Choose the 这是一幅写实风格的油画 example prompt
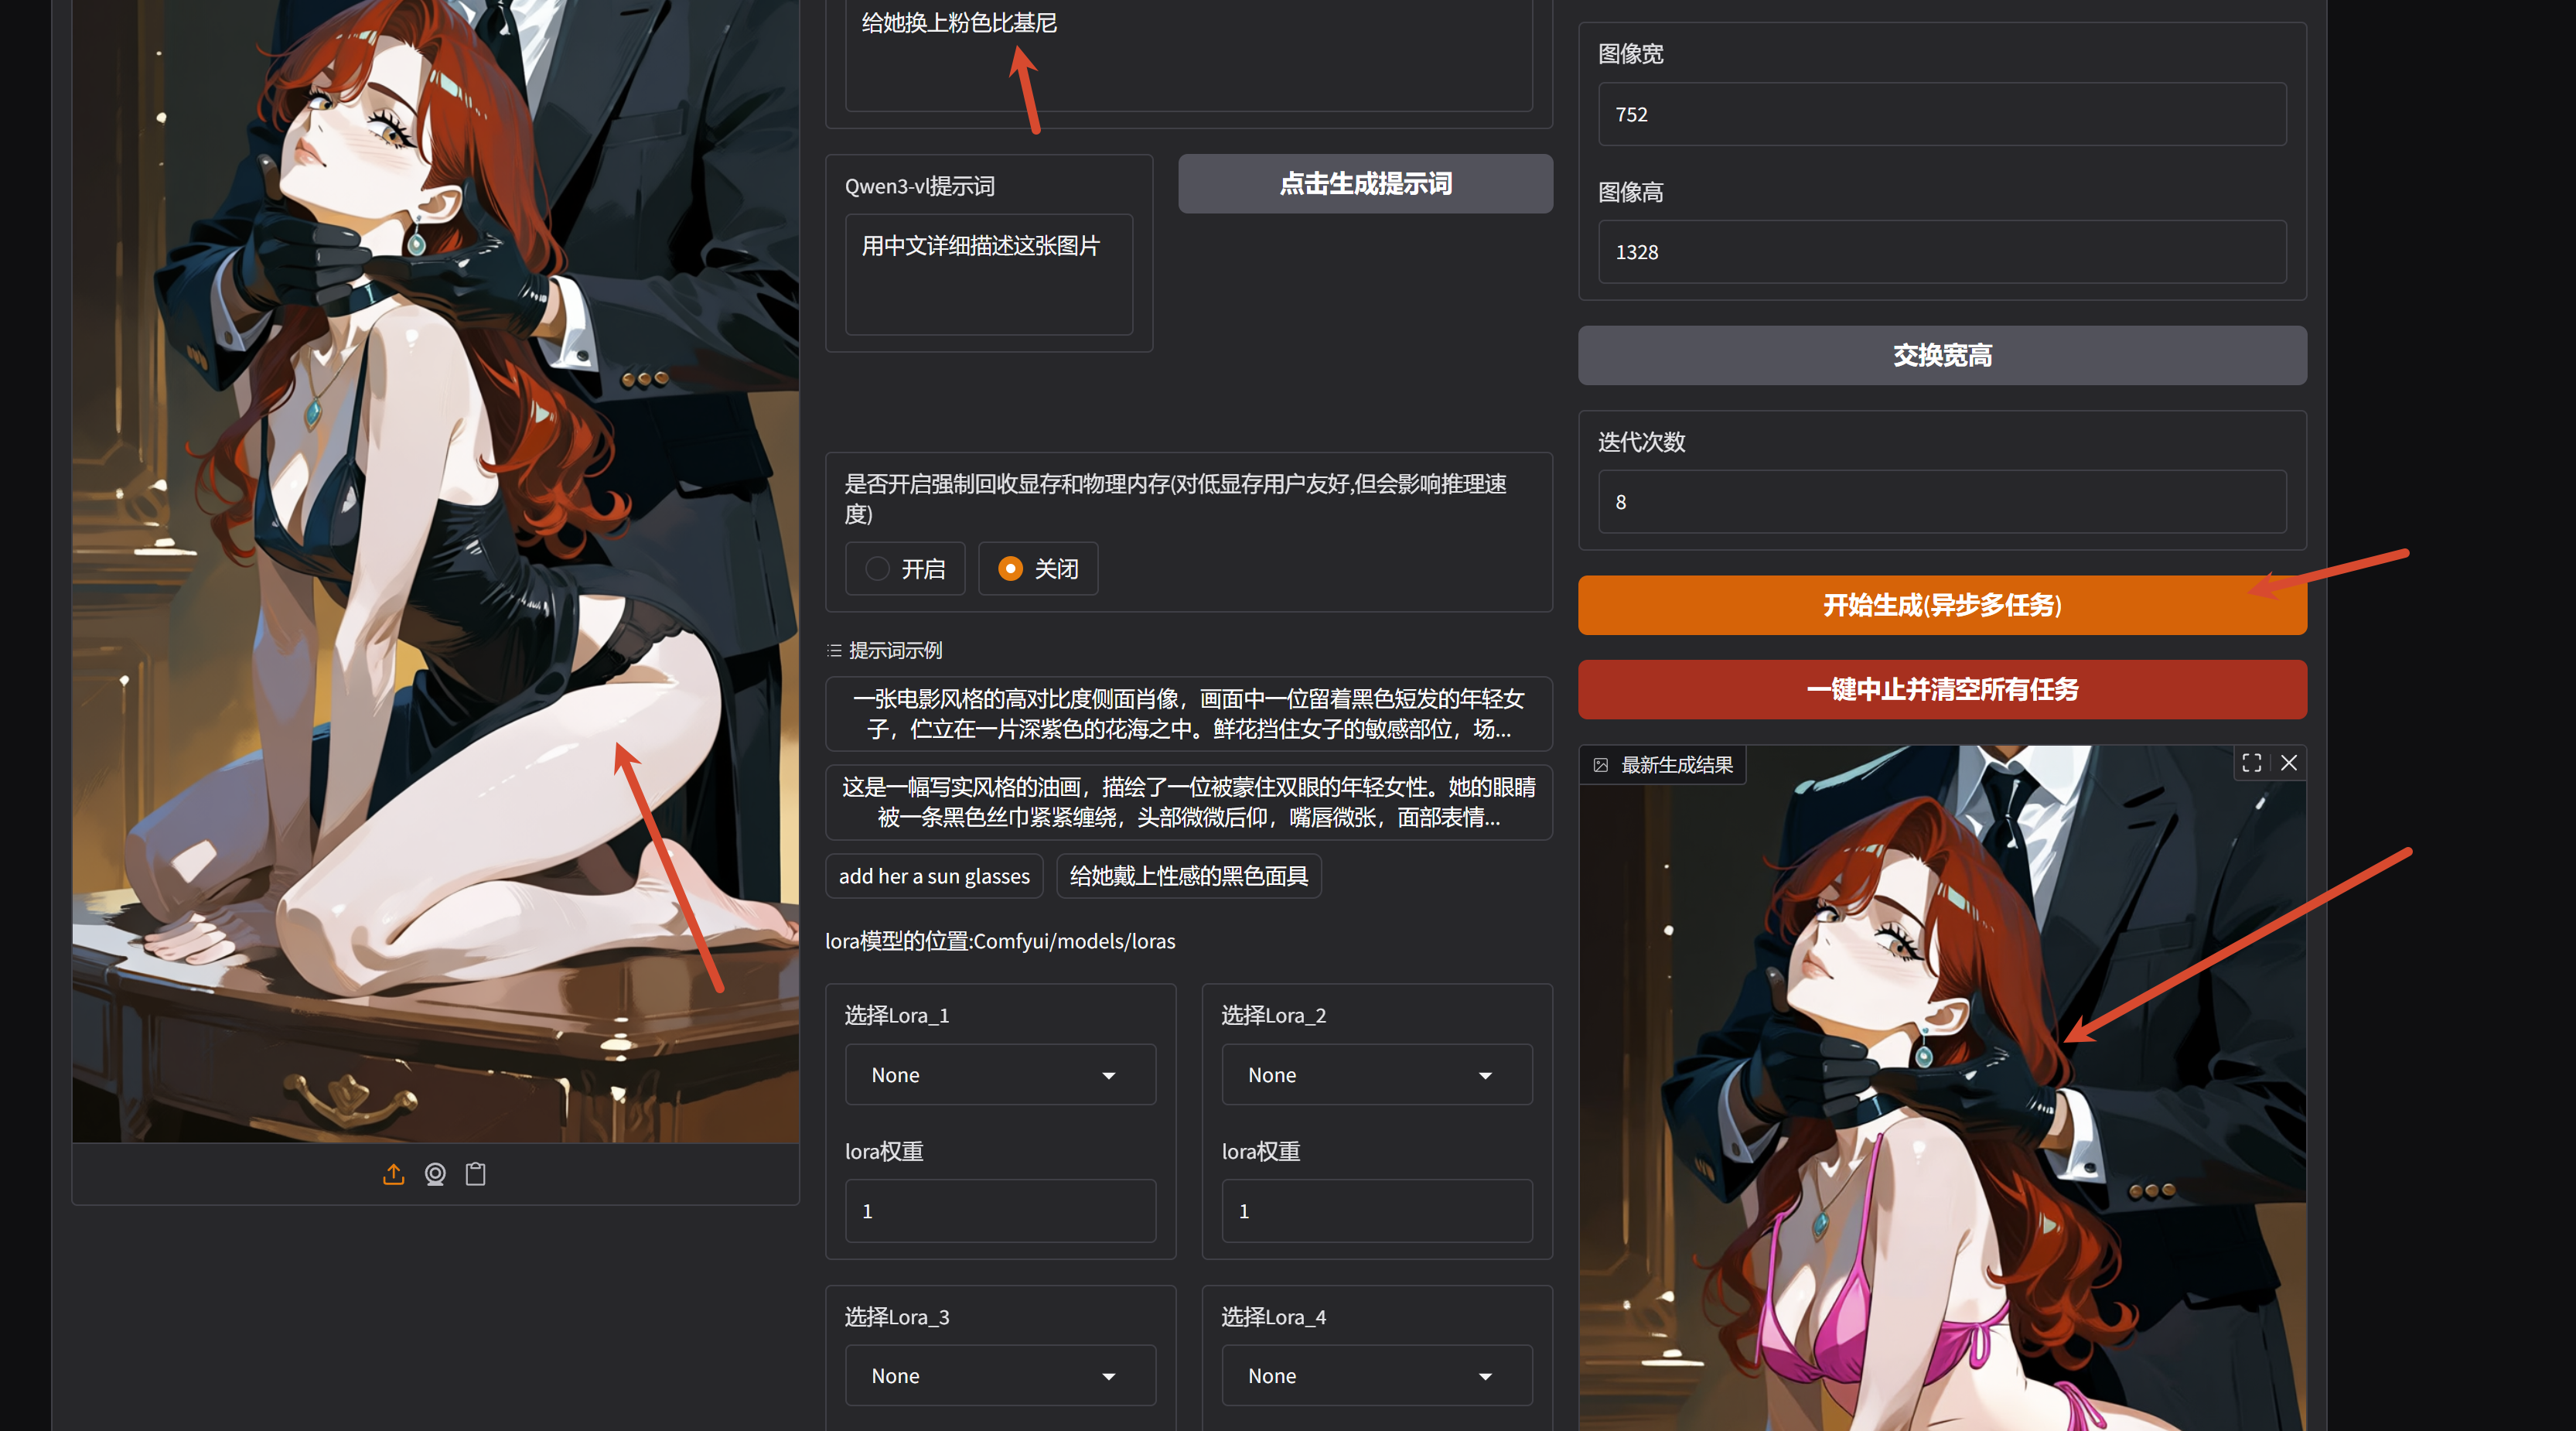This screenshot has height=1431, width=2576. pyautogui.click(x=1189, y=802)
